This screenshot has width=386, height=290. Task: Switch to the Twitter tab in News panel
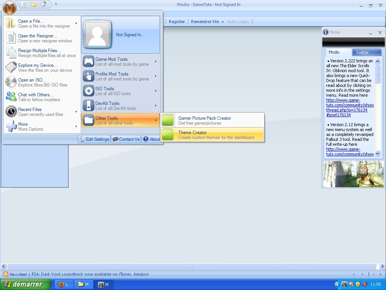click(x=362, y=52)
